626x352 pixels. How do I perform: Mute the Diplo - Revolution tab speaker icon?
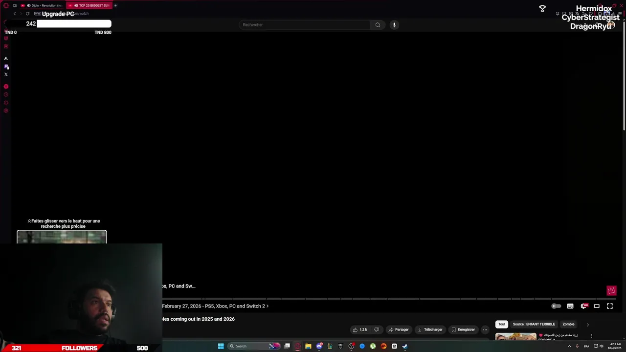[x=29, y=5]
